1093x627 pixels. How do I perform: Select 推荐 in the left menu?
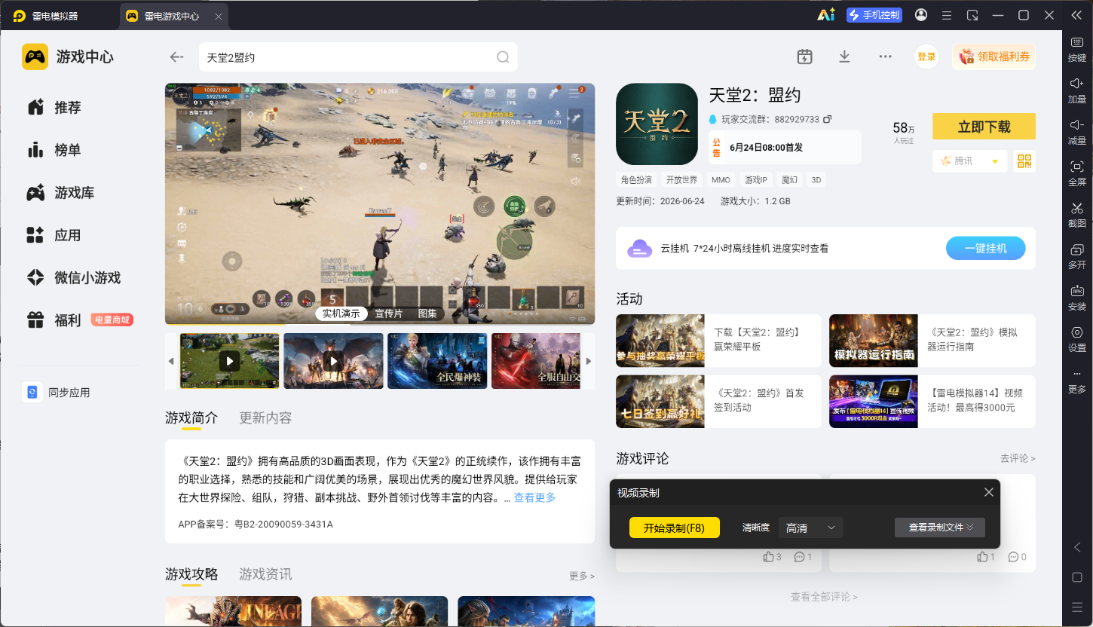[x=68, y=108]
